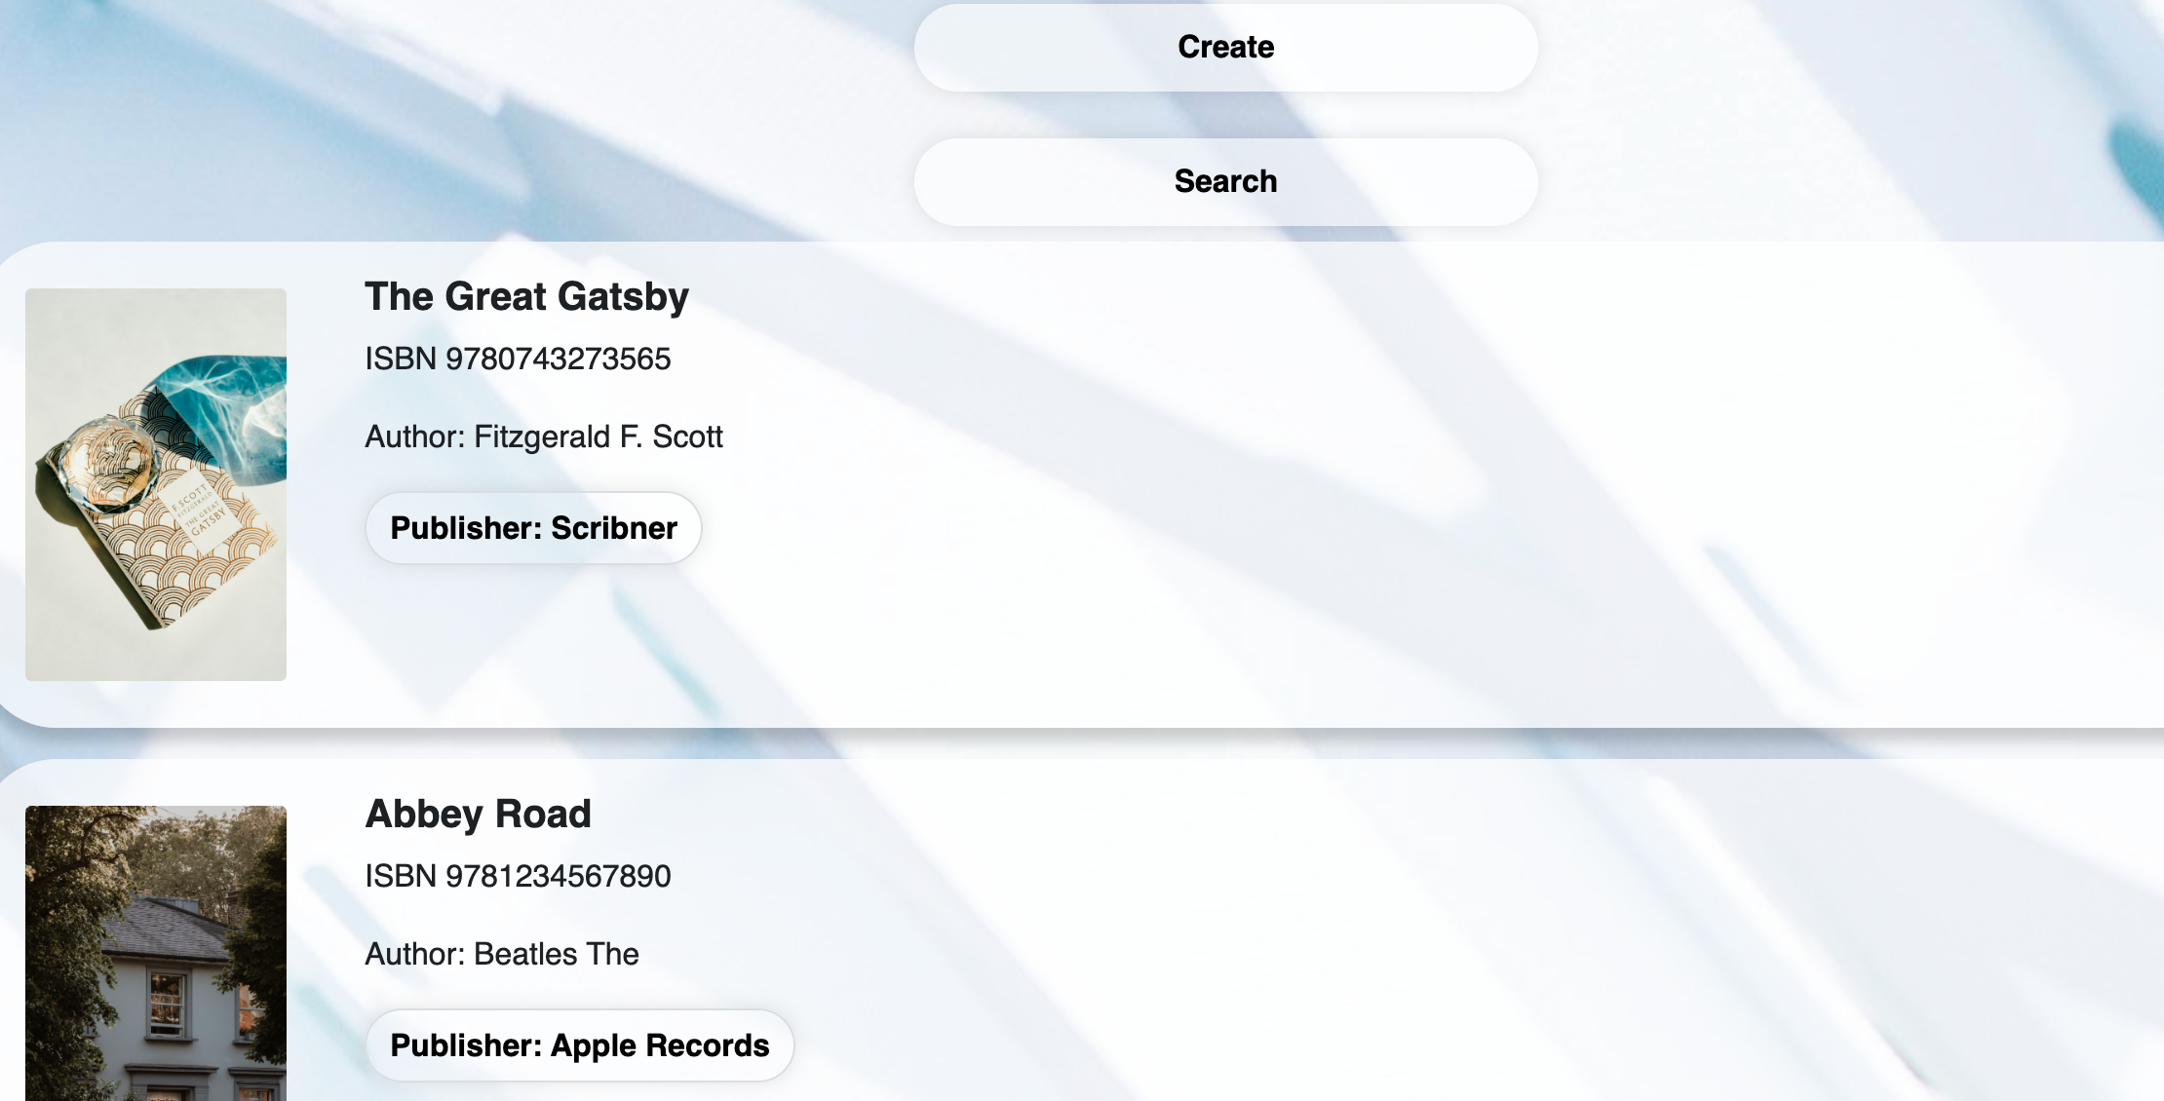Click The Great Gatsby title

point(526,297)
